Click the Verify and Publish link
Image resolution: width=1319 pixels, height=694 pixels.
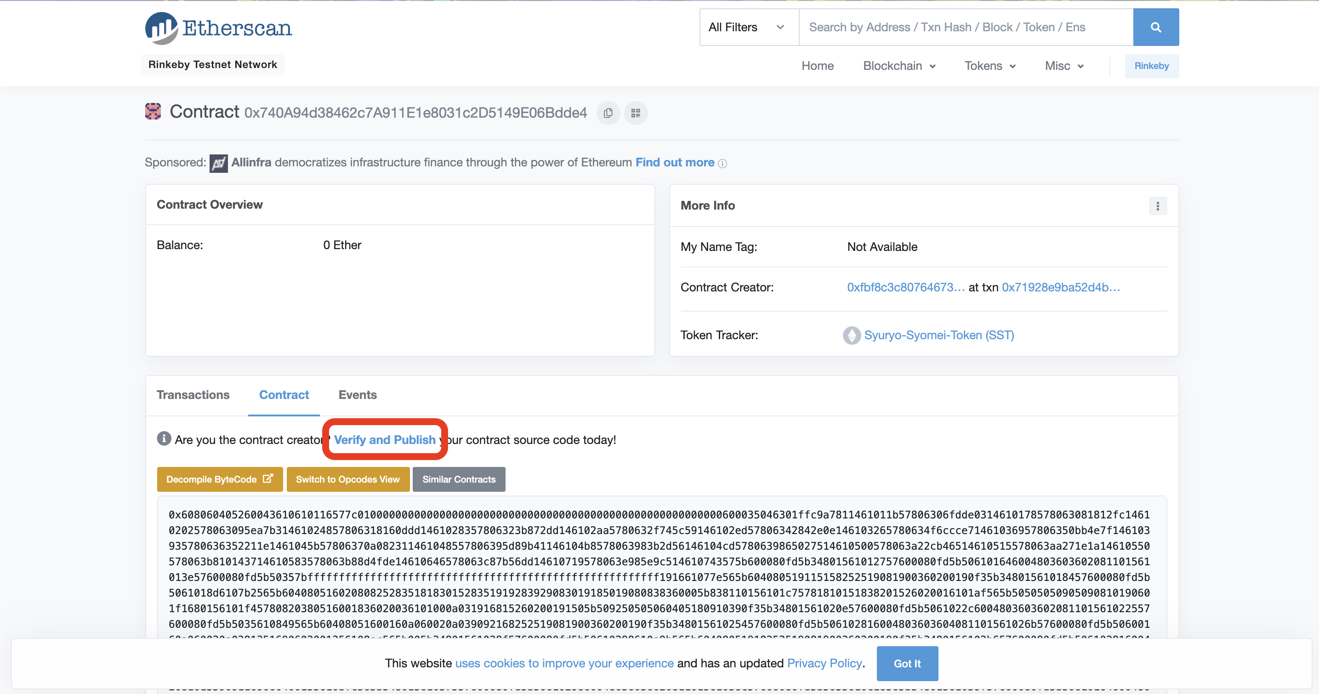point(385,439)
